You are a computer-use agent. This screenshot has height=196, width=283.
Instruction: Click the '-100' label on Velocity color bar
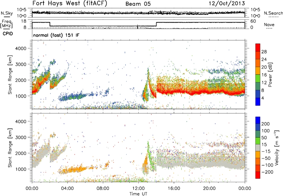267,165
